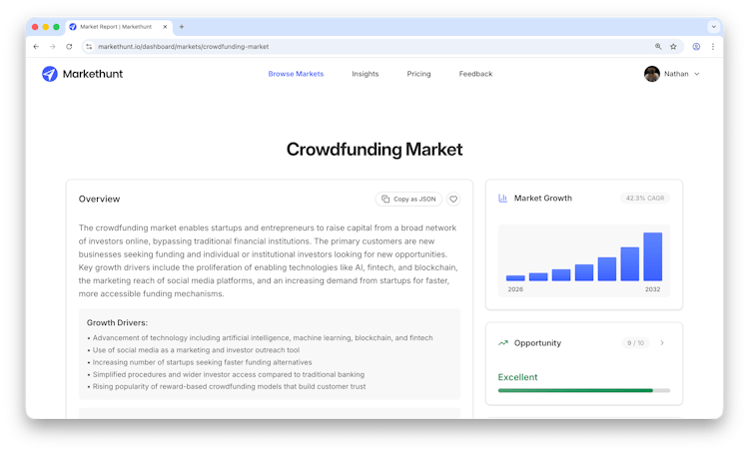Click the zoom magnifier icon in address bar
The image size is (749, 453).
coord(658,46)
